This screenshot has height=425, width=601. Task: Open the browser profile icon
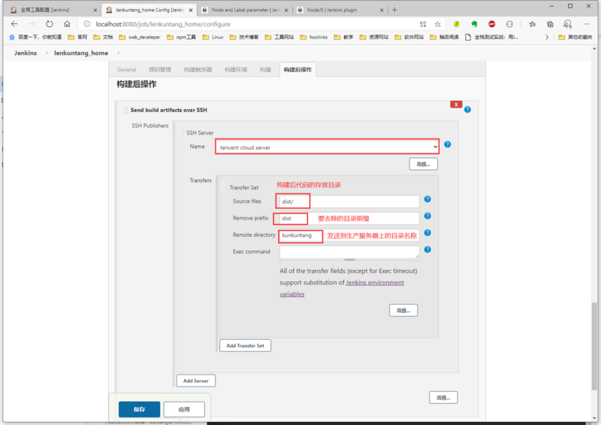coord(568,24)
